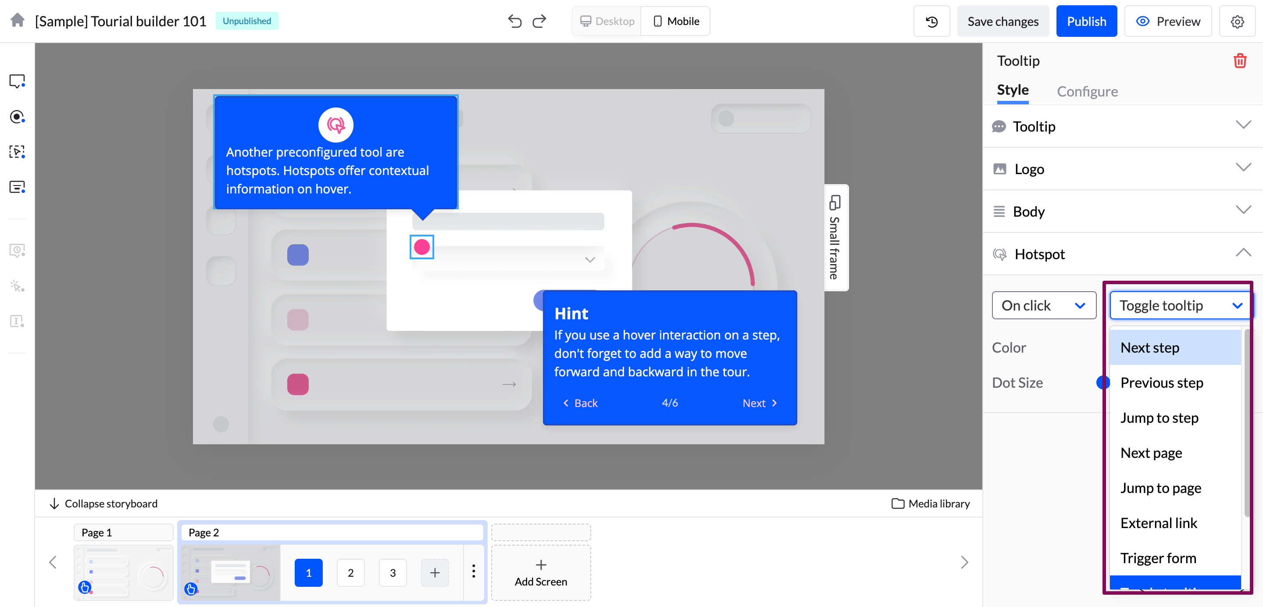Click the redo arrow icon
Image resolution: width=1263 pixels, height=607 pixels.
point(539,21)
